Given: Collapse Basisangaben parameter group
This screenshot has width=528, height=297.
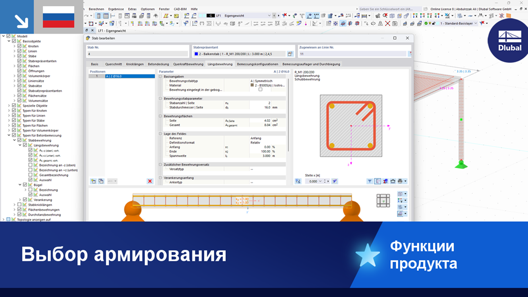Looking at the screenshot, I should coord(161,76).
